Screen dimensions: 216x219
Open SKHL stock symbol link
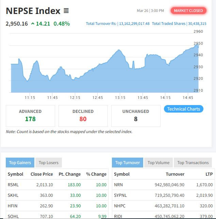click(13, 195)
